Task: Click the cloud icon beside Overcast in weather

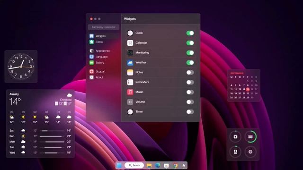Action: click(x=70, y=95)
